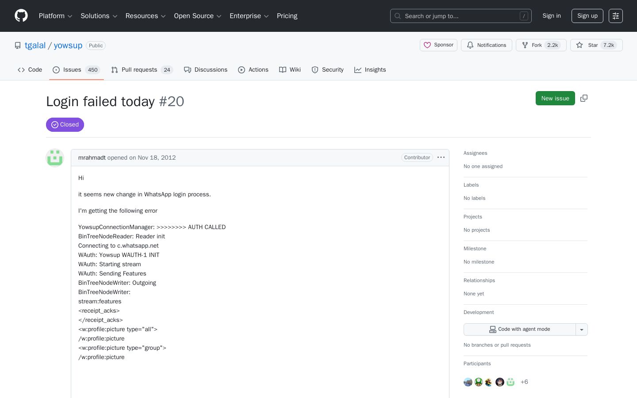The image size is (637, 398).
Task: Click the "WAuth: Yowsup WAUTH-1 INIT" line
Action: [x=119, y=255]
